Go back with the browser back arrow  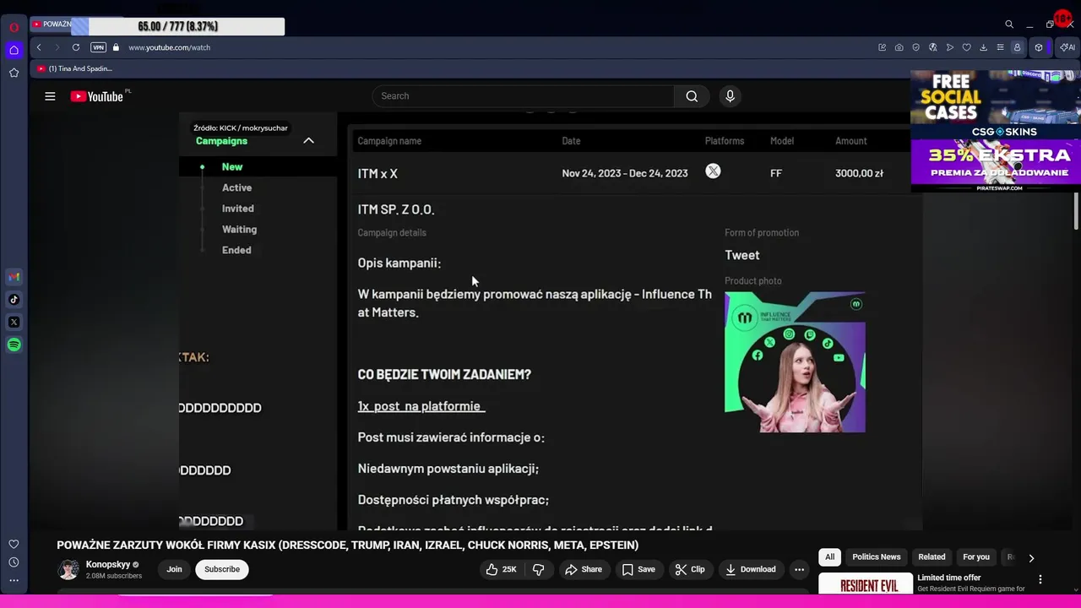pyautogui.click(x=39, y=47)
